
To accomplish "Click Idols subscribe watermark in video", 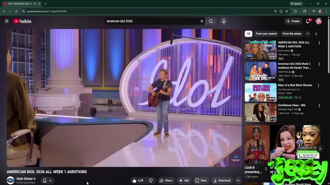I will point(236,158).
